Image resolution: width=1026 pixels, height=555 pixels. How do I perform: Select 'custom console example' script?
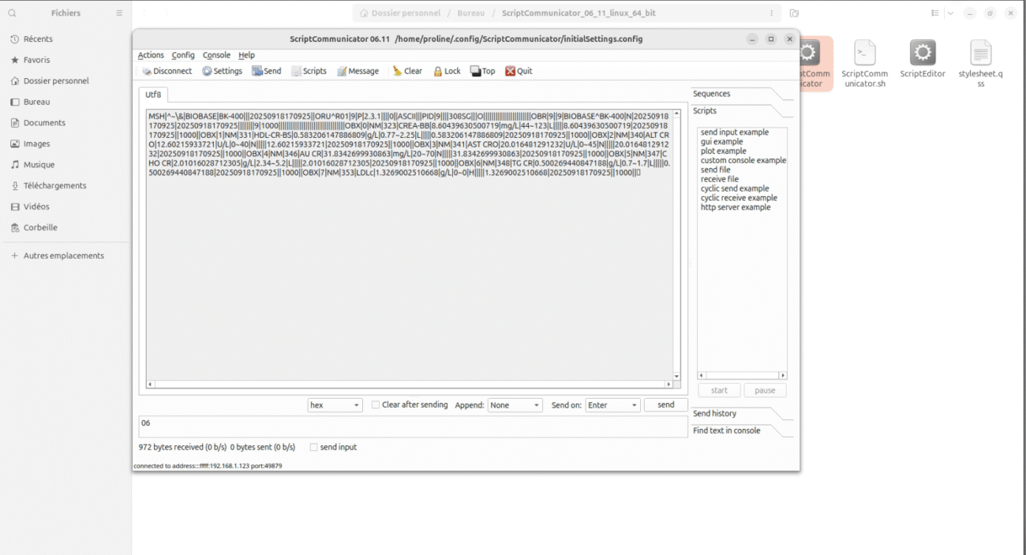click(743, 161)
